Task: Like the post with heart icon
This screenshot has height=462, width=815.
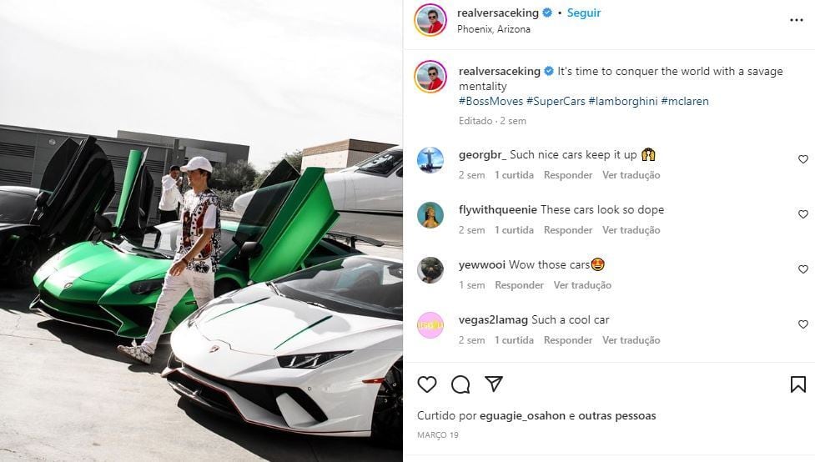Action: click(x=427, y=384)
